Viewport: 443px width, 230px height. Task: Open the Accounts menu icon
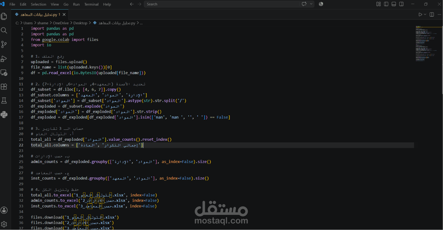click(4, 210)
